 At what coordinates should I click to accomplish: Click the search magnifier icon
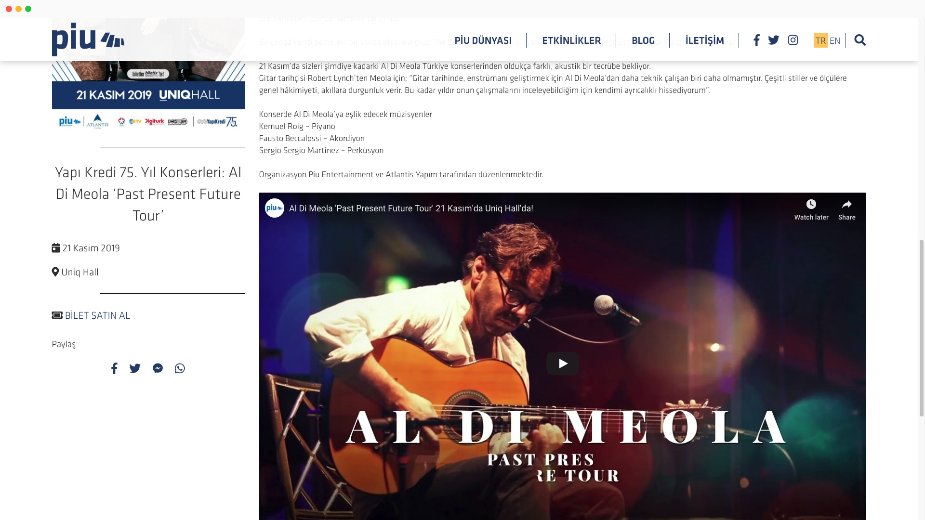tap(860, 40)
